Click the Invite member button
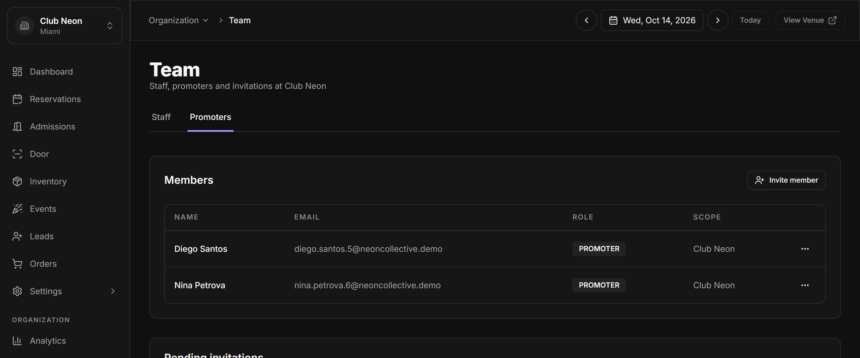Viewport: 860px width, 358px height. click(x=786, y=180)
